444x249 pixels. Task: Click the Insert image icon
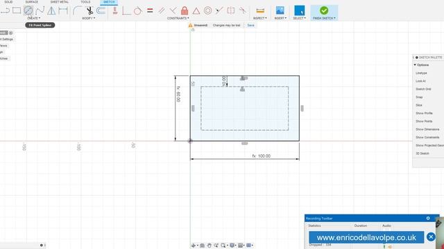(280, 10)
